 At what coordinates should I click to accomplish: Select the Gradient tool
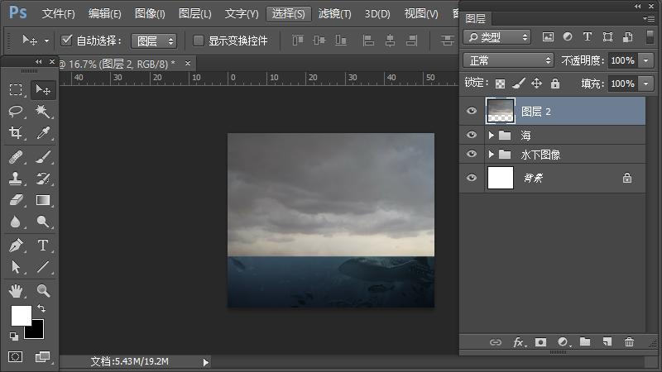click(x=43, y=200)
